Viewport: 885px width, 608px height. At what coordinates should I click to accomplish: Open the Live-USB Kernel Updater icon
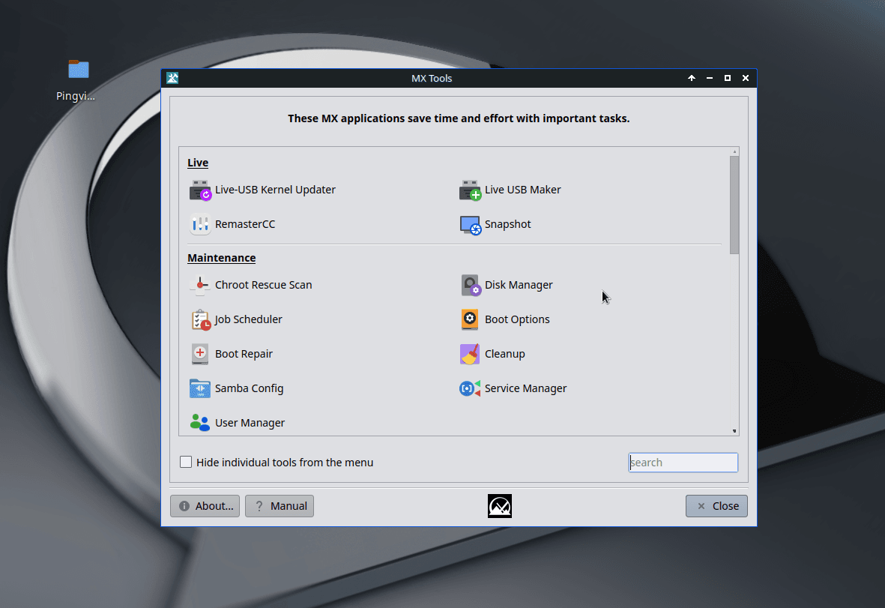[200, 190]
